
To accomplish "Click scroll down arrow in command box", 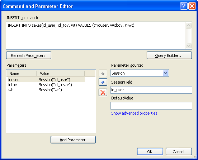I will (x=189, y=46).
